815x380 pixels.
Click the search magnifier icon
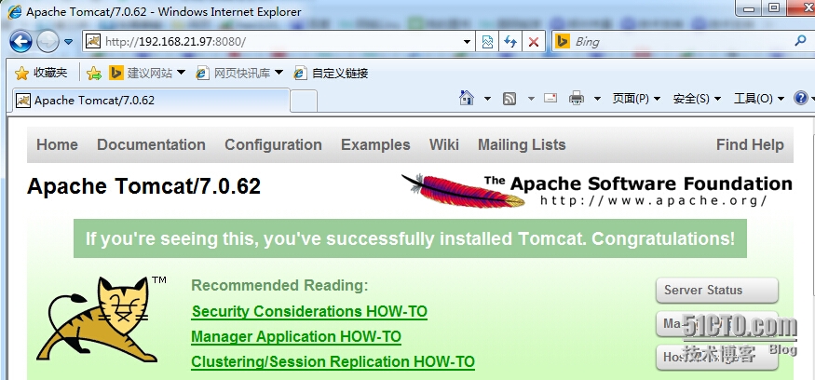pyautogui.click(x=800, y=41)
